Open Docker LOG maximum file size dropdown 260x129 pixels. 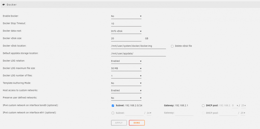click(x=126, y=68)
